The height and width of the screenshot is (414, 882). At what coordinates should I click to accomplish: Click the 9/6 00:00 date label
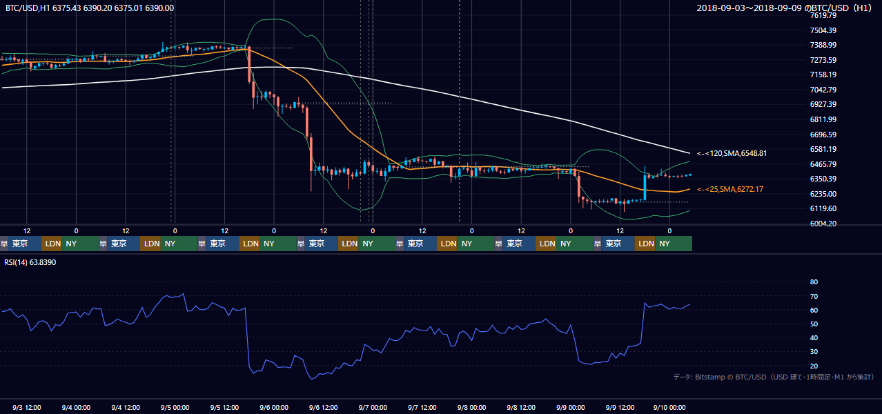(x=274, y=407)
